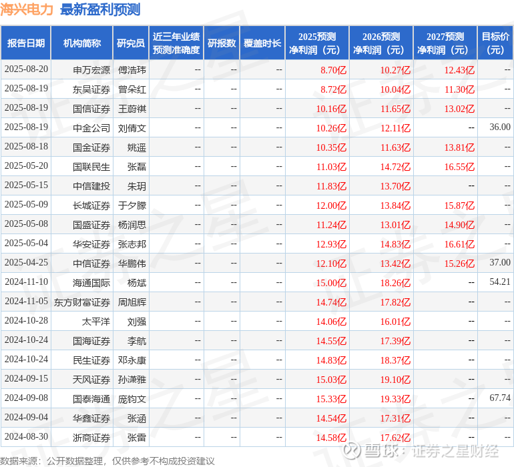Select 2025预测净利润 column header

(x=317, y=43)
